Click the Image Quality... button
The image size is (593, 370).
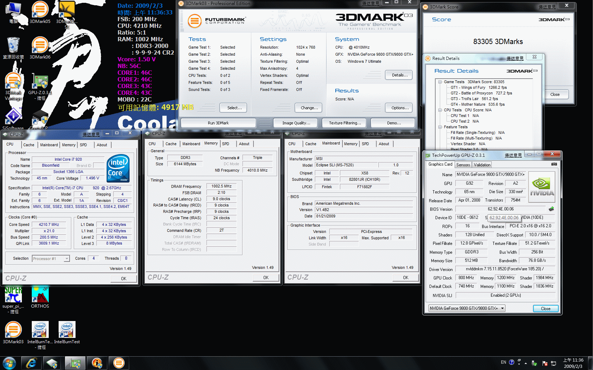point(296,123)
